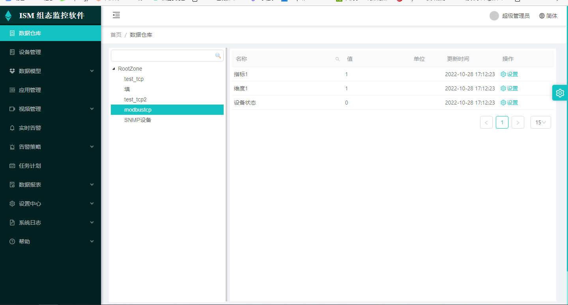Click the 任务计划 calendar icon
Image resolution: width=568 pixels, height=305 pixels.
pyautogui.click(x=12, y=166)
